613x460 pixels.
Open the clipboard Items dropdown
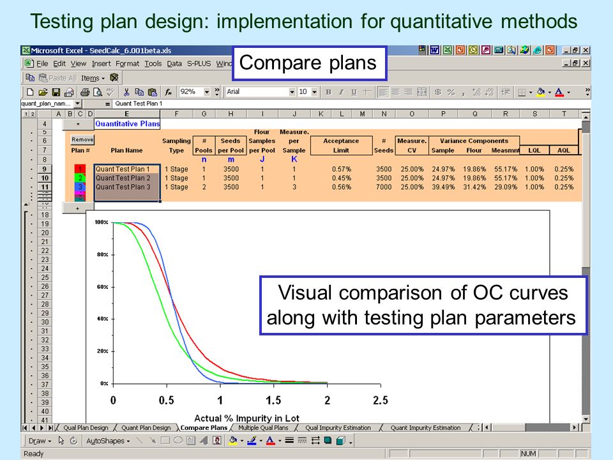pyautogui.click(x=93, y=78)
